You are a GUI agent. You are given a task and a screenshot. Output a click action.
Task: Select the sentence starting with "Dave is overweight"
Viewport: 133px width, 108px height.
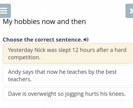(x=68, y=94)
